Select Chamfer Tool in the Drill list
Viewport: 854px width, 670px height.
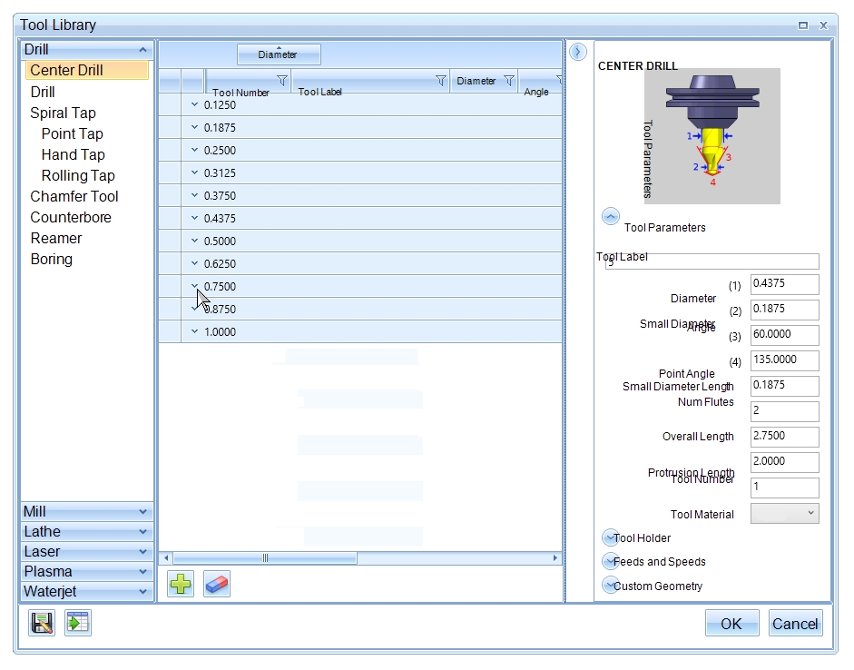click(x=74, y=196)
